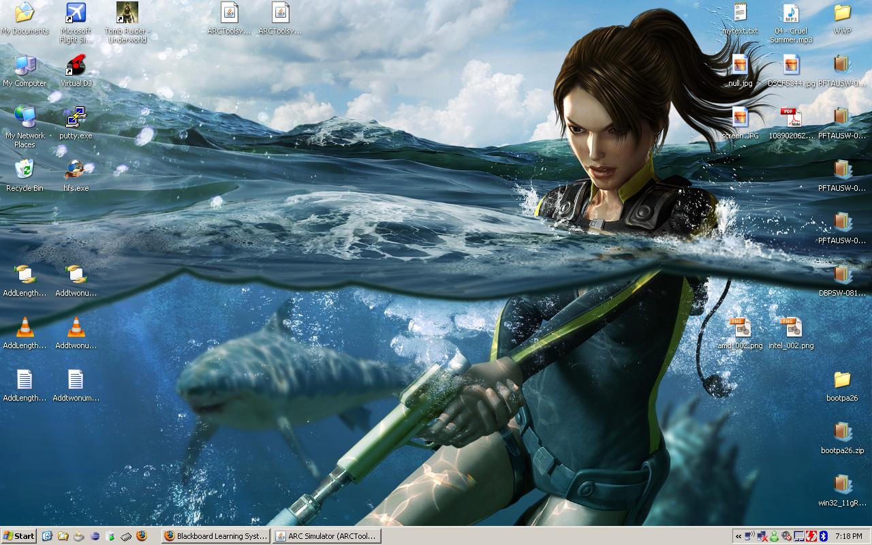
Task: Select AddLength text document icon
Action: click(x=25, y=386)
